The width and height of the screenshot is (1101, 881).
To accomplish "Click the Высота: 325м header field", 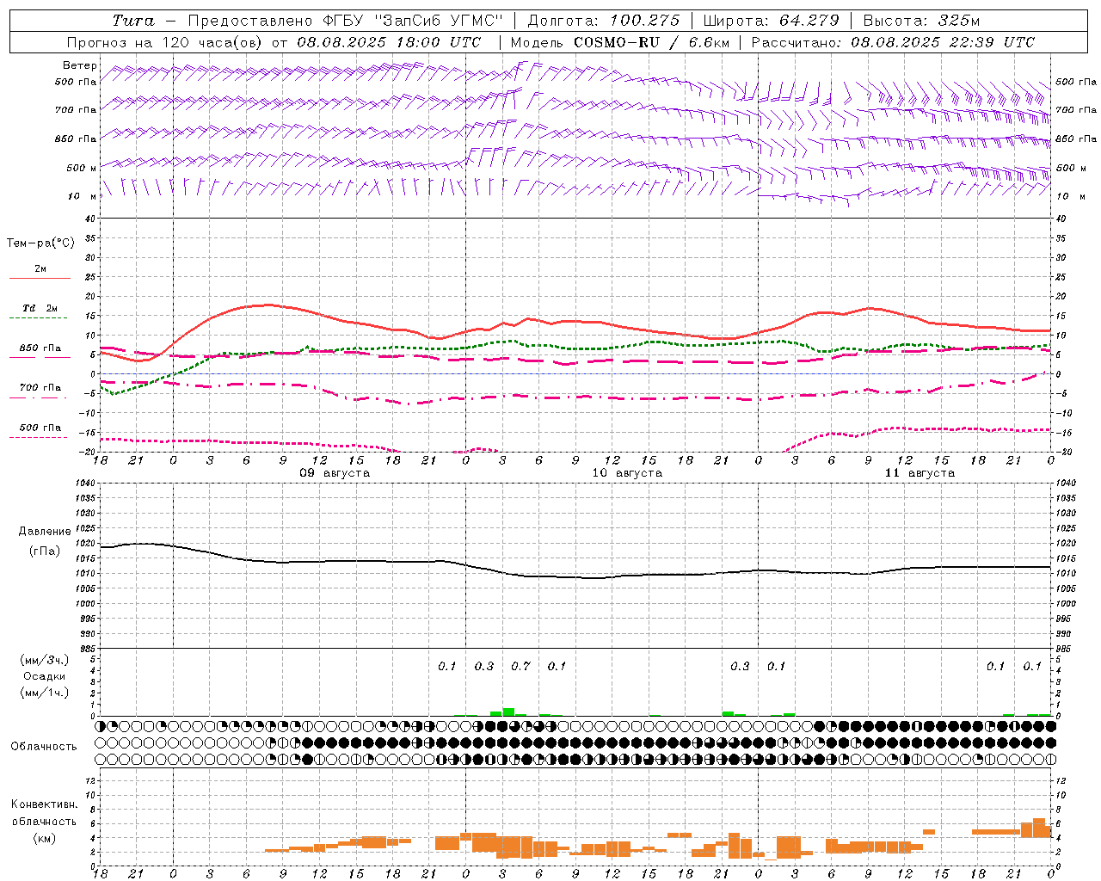I will [921, 21].
